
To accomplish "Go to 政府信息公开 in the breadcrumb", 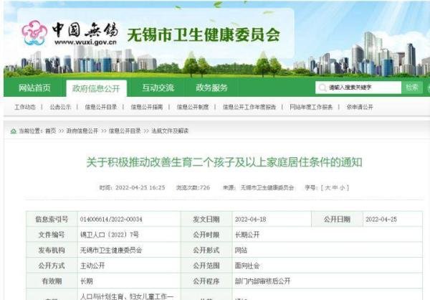I will tap(82, 131).
